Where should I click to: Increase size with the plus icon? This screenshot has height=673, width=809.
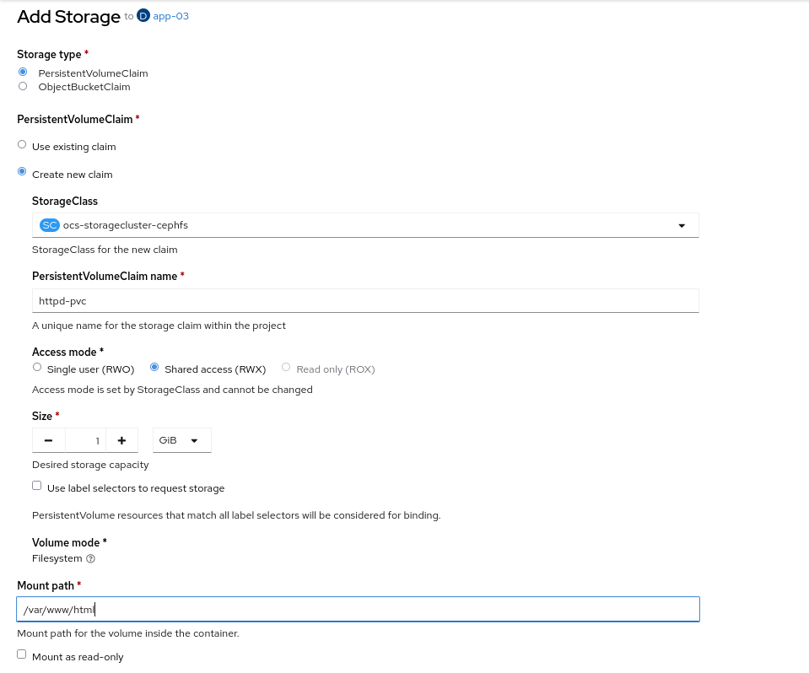121,440
